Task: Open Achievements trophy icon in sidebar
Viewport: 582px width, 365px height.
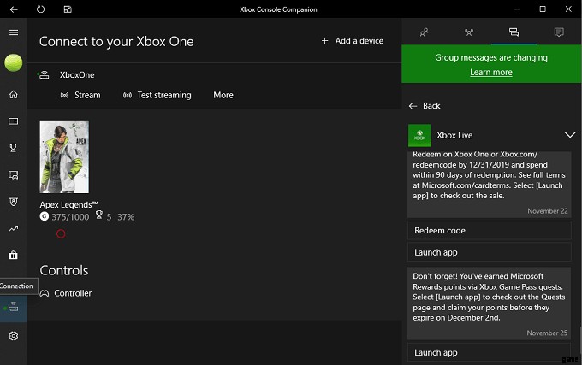Action: pos(13,148)
